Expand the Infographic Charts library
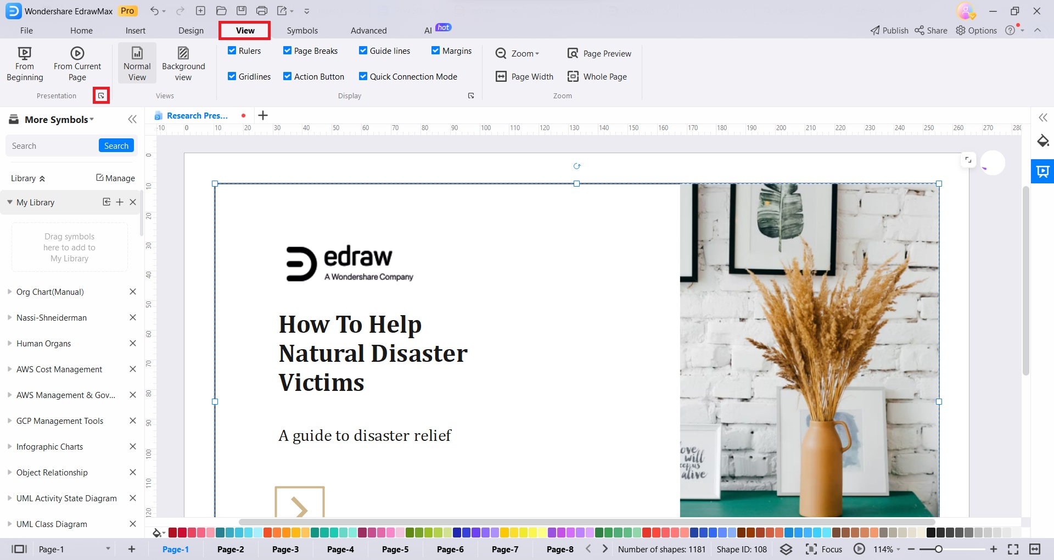1054x560 pixels. coord(10,446)
